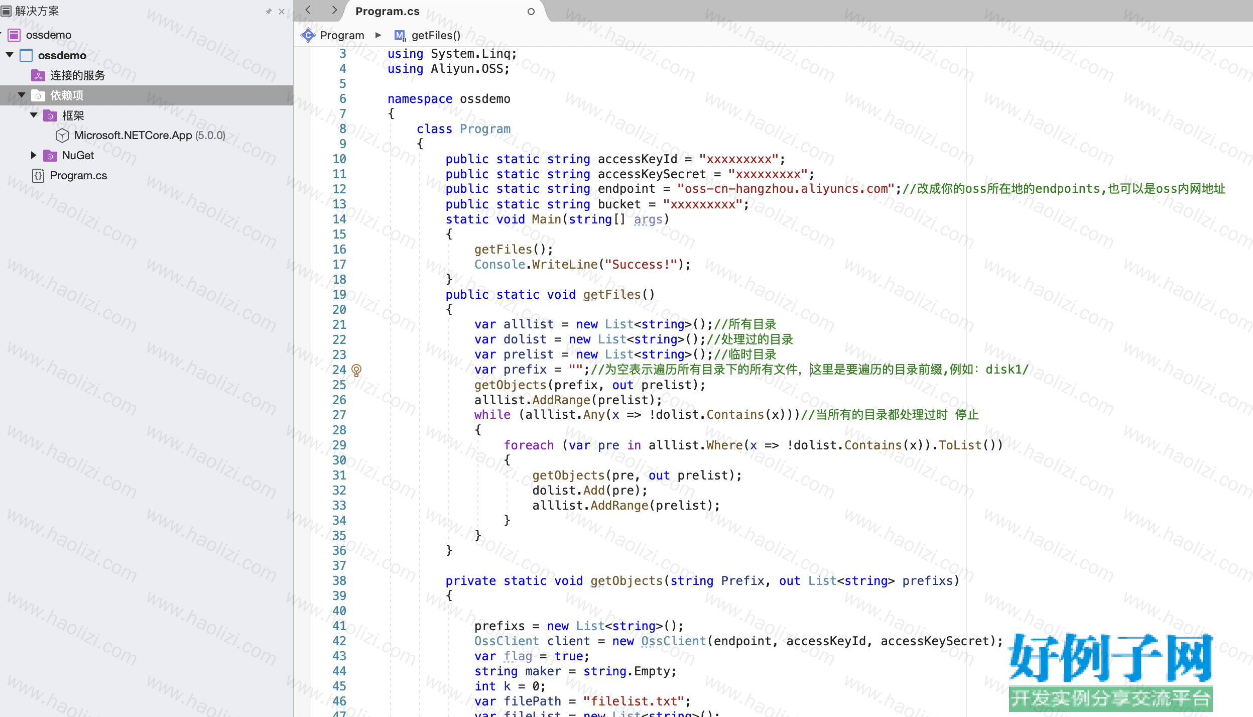Screen dimensions: 1253x717
Task: Click the while loop condition on line 27
Action: [x=659, y=415]
